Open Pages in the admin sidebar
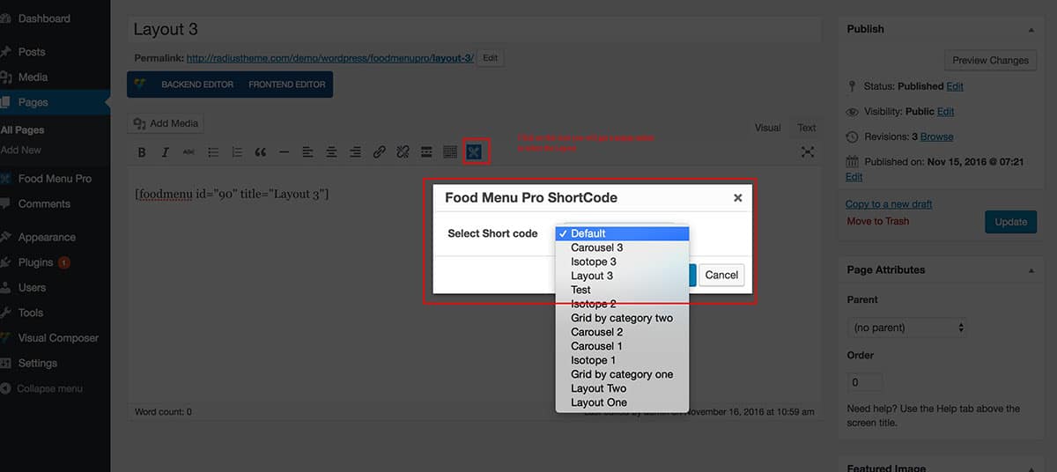 [x=55, y=102]
